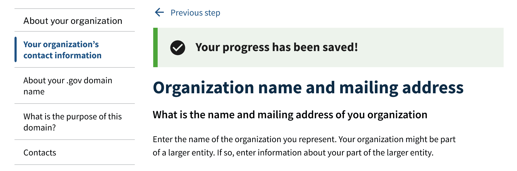Go to What is the purpose of this domain?
Viewport: 517px width, 171px height.
pos(72,122)
